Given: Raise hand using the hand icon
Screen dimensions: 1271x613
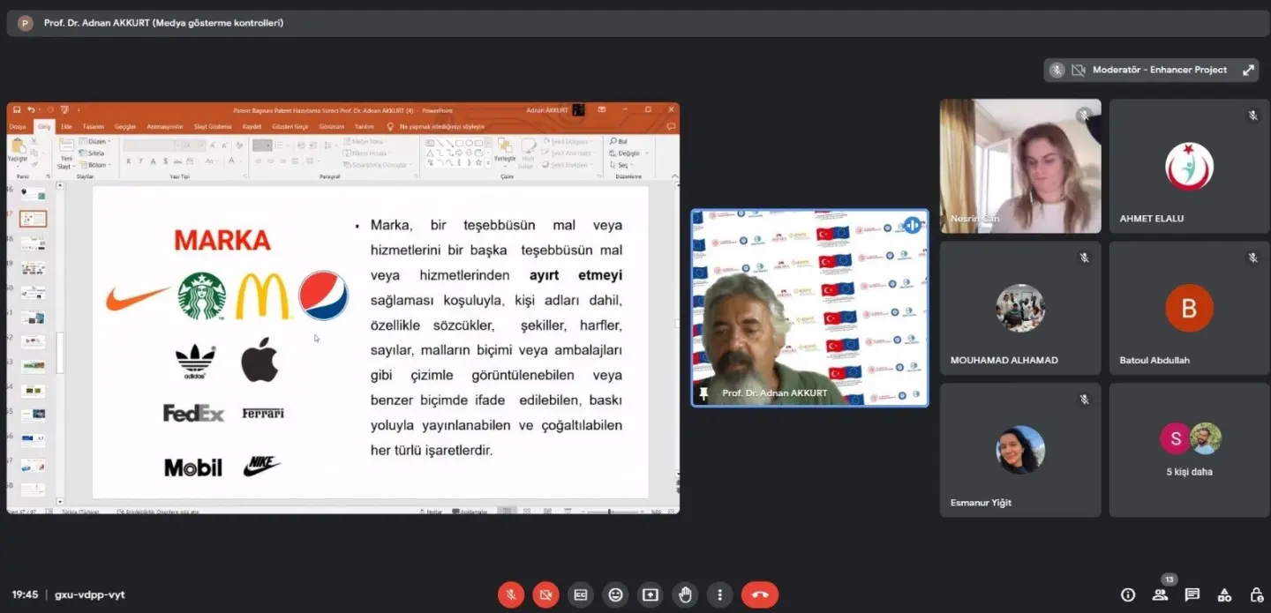Looking at the screenshot, I should coord(685,594).
